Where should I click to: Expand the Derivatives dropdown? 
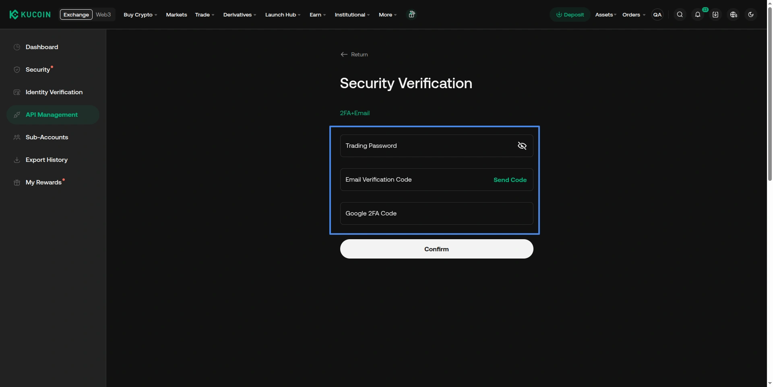(240, 14)
